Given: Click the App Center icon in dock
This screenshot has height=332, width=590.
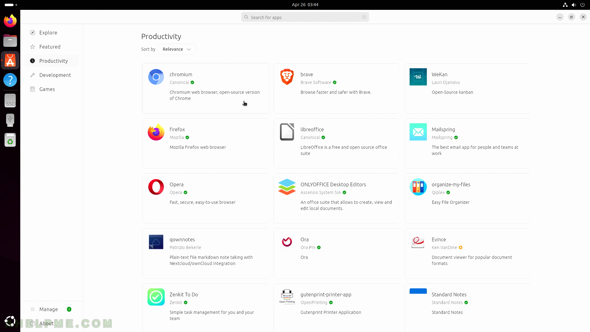Looking at the screenshot, I should [10, 60].
